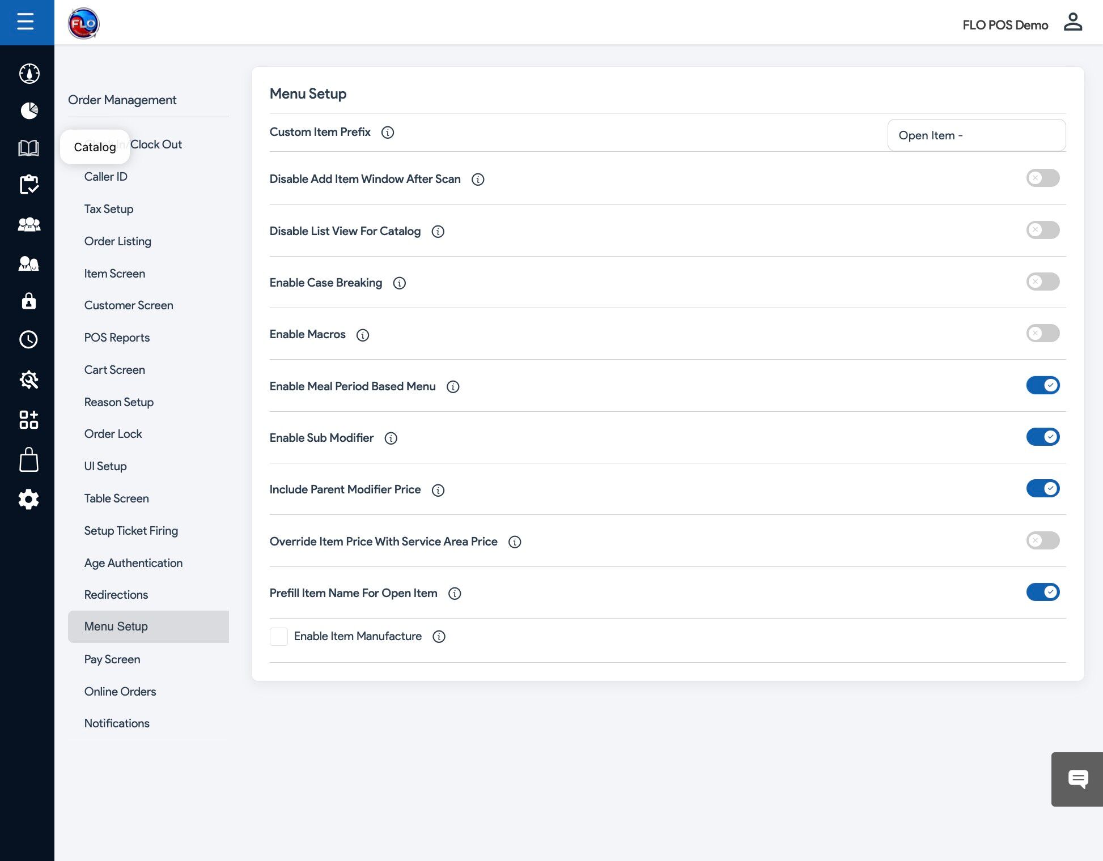Open the Catalog book icon in sidebar
The image size is (1103, 861).
[28, 148]
